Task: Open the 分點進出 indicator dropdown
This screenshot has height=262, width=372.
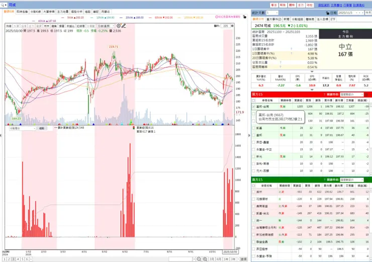Action: click(x=23, y=128)
